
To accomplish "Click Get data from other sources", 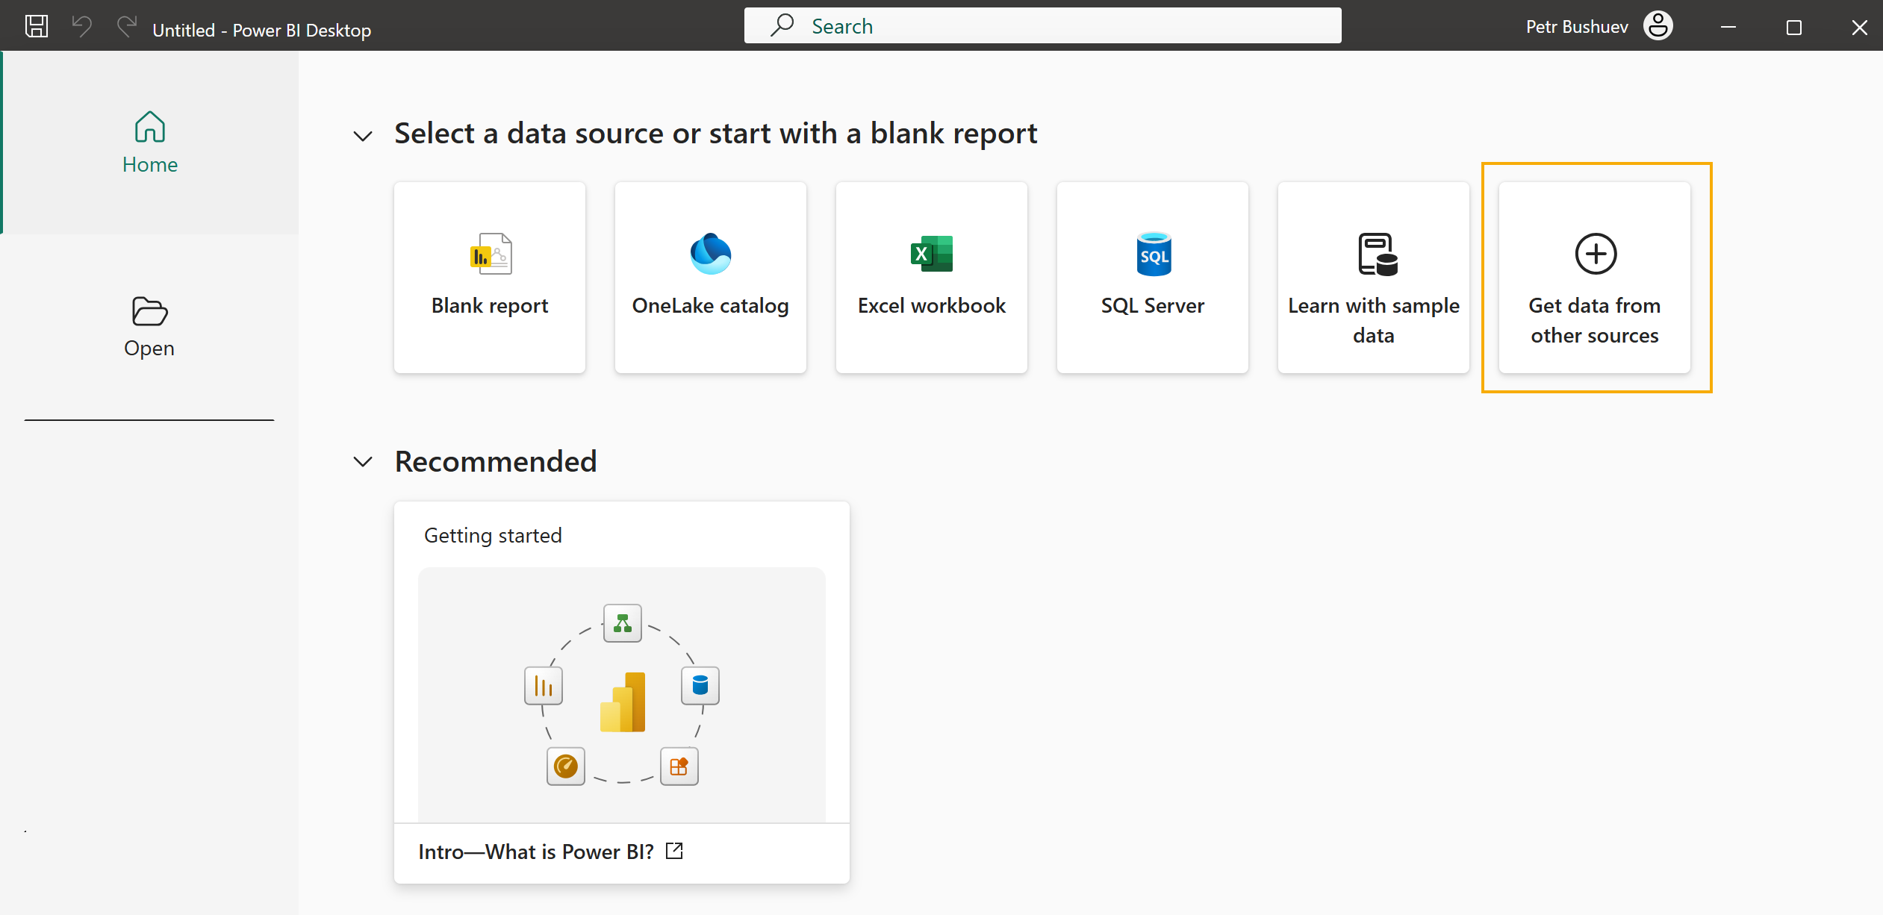I will (x=1595, y=278).
